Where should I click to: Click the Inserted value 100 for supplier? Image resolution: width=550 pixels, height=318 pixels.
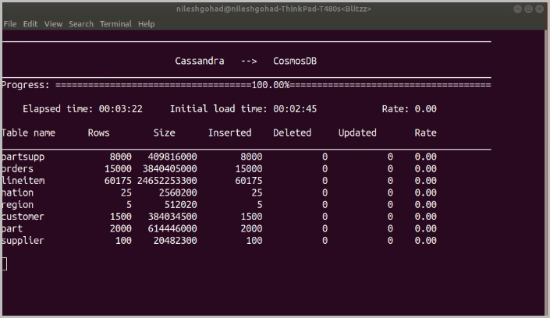point(254,241)
